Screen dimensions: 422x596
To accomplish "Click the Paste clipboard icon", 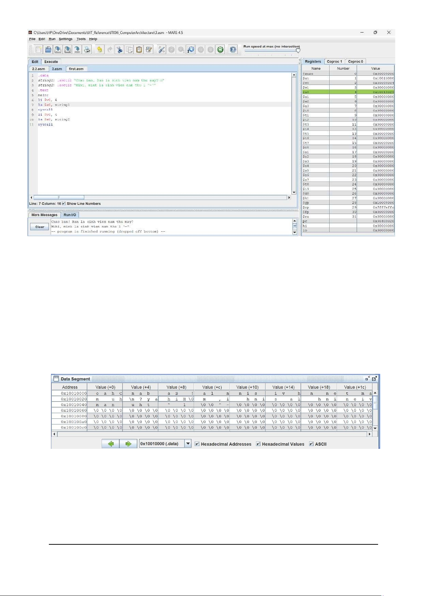I will (139, 50).
